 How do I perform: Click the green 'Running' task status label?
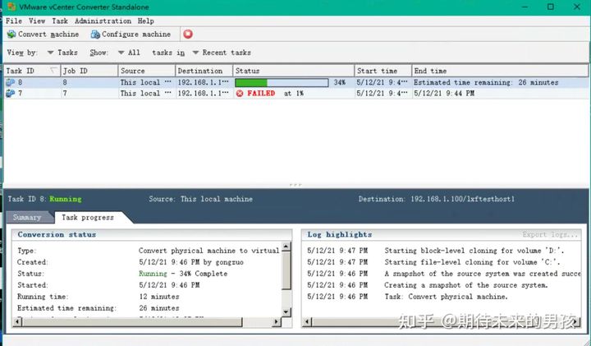66,199
